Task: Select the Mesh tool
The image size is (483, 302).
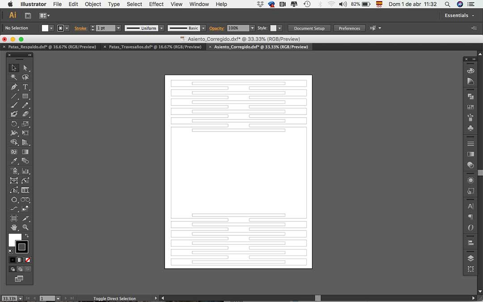Action: [14, 152]
